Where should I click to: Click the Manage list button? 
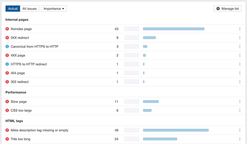coord(228,9)
